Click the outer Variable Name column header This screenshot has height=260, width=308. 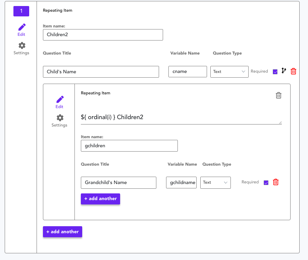(x=185, y=53)
